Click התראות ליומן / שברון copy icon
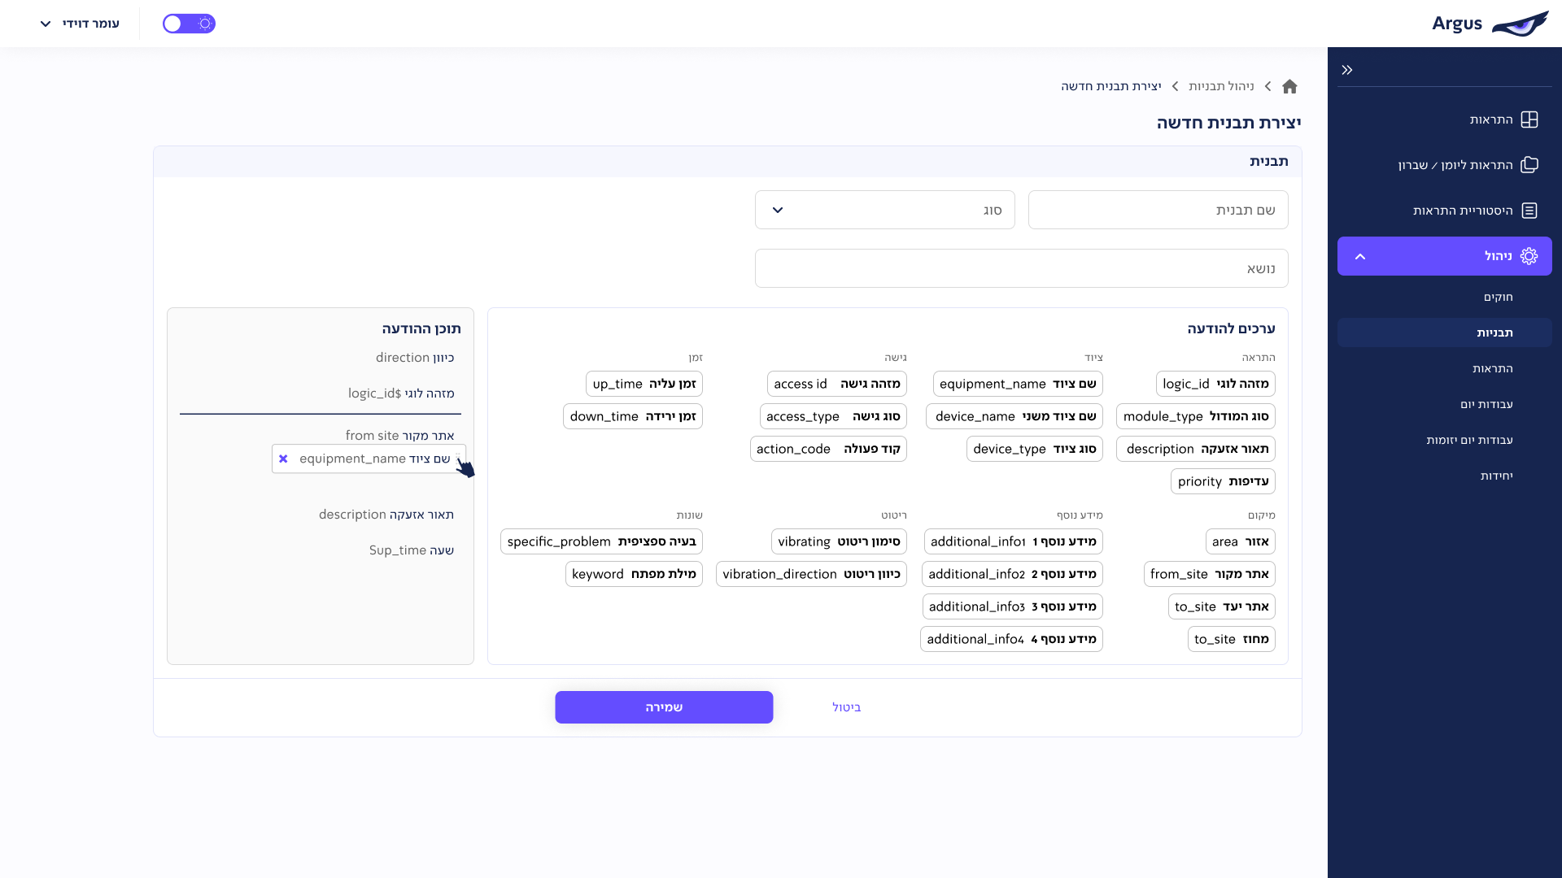This screenshot has width=1562, height=878. (x=1529, y=165)
